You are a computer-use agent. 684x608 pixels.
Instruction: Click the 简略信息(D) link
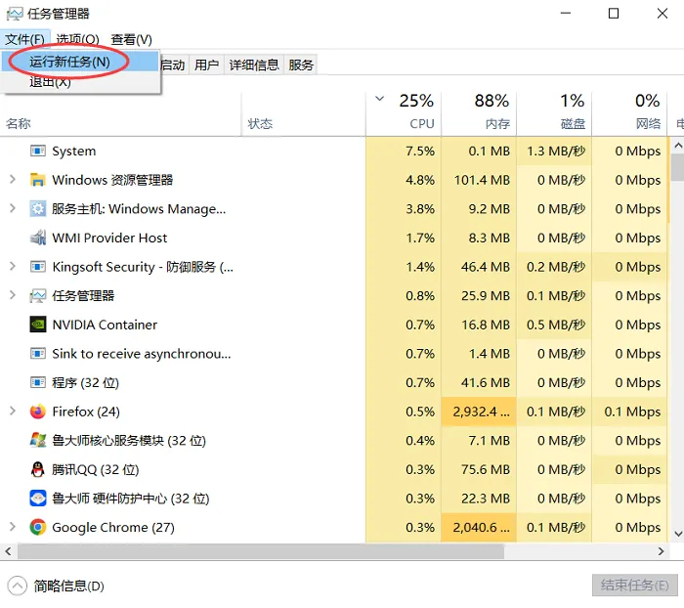tap(69, 586)
